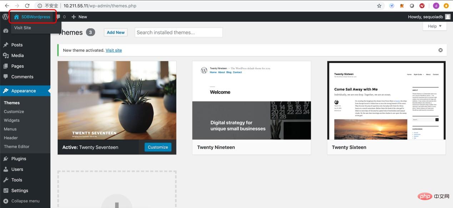Click the theme count badge 3
The image size is (453, 208).
click(x=90, y=32)
